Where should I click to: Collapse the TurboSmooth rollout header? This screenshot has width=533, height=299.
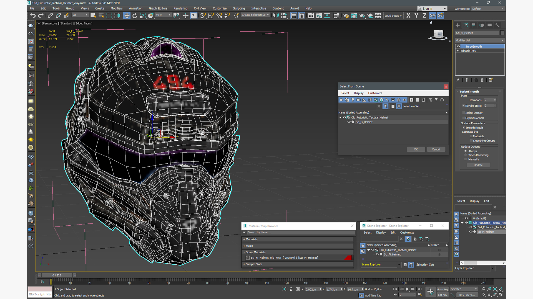tap(469, 91)
